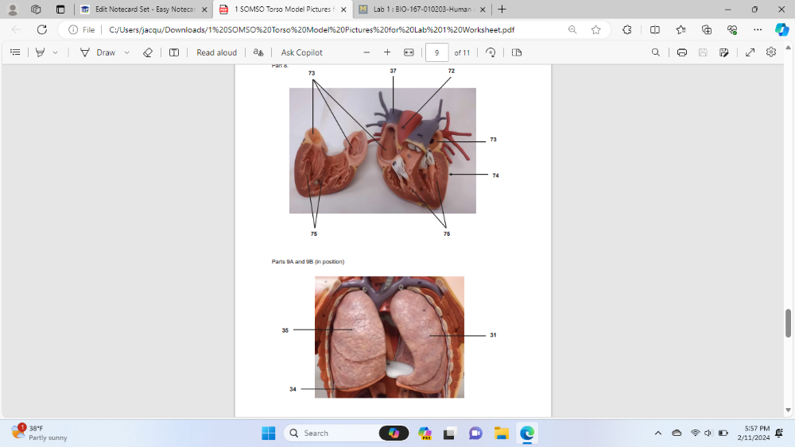Open PDF settings gear

click(770, 52)
